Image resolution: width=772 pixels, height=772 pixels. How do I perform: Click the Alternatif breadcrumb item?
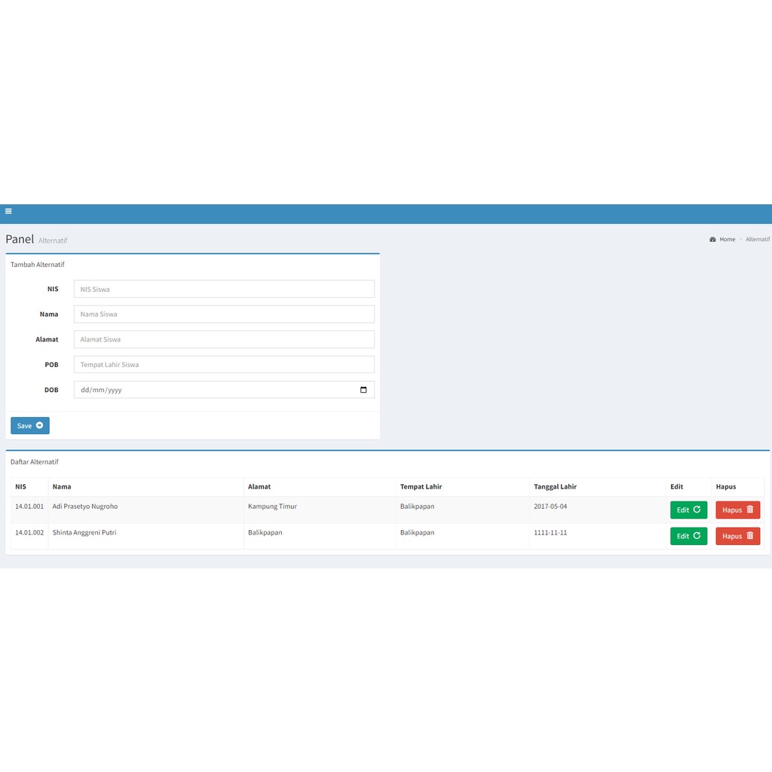(x=757, y=239)
